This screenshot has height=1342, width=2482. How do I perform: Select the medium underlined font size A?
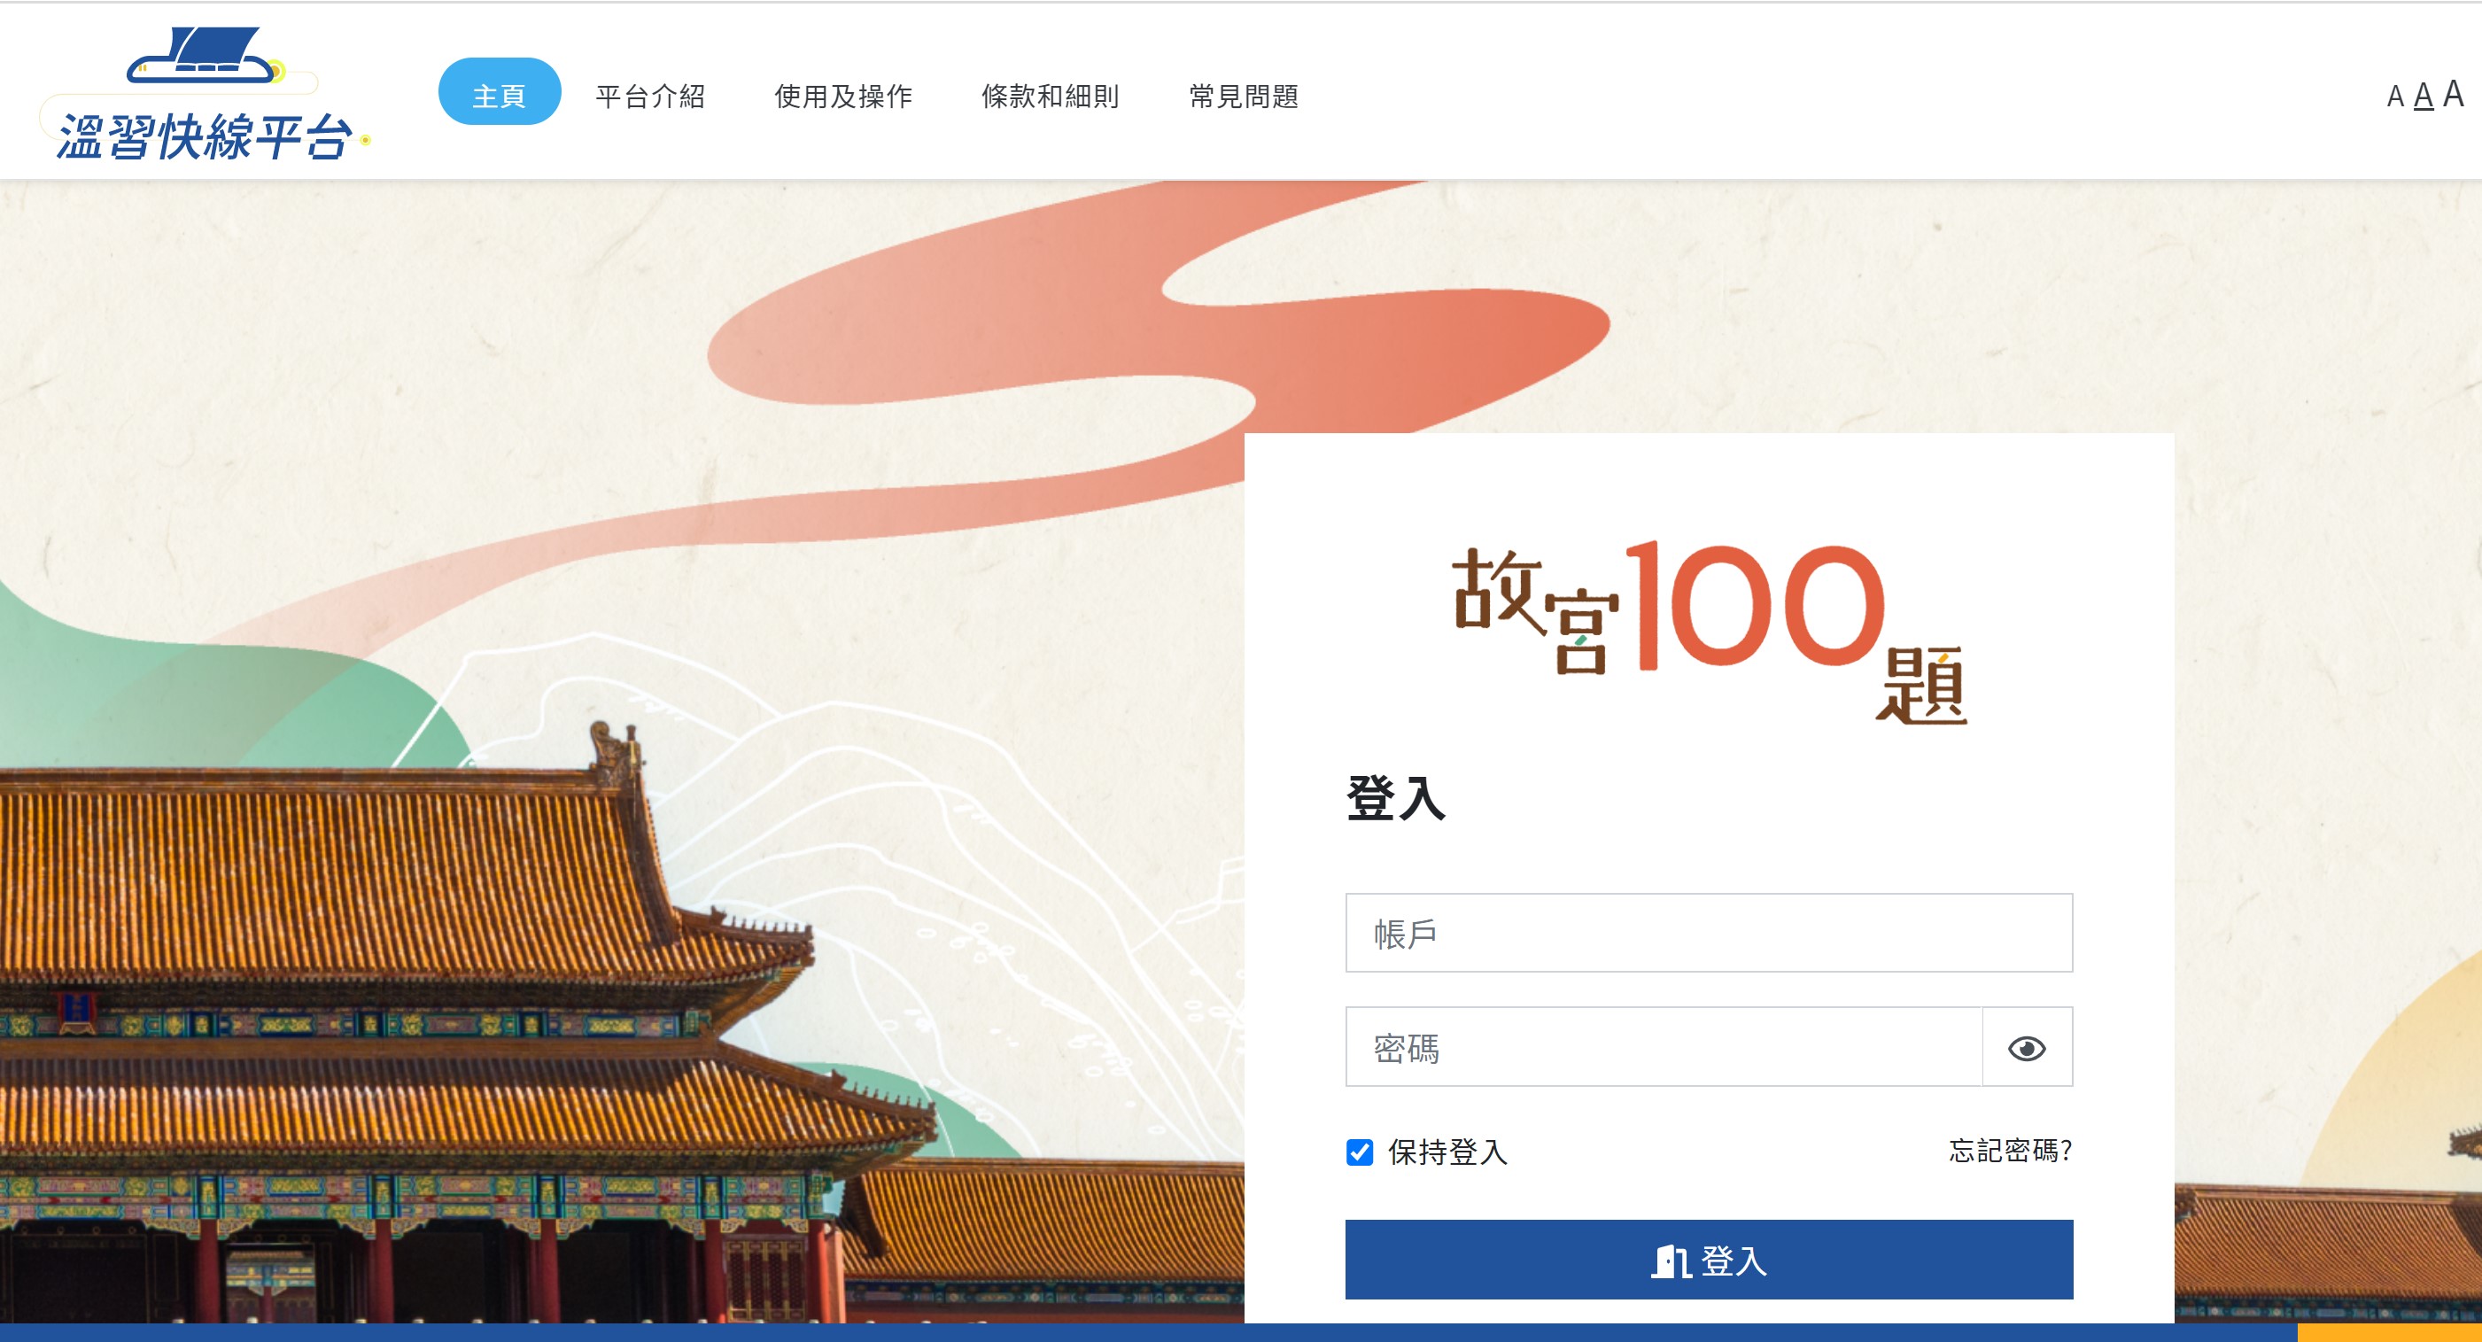point(2424,97)
